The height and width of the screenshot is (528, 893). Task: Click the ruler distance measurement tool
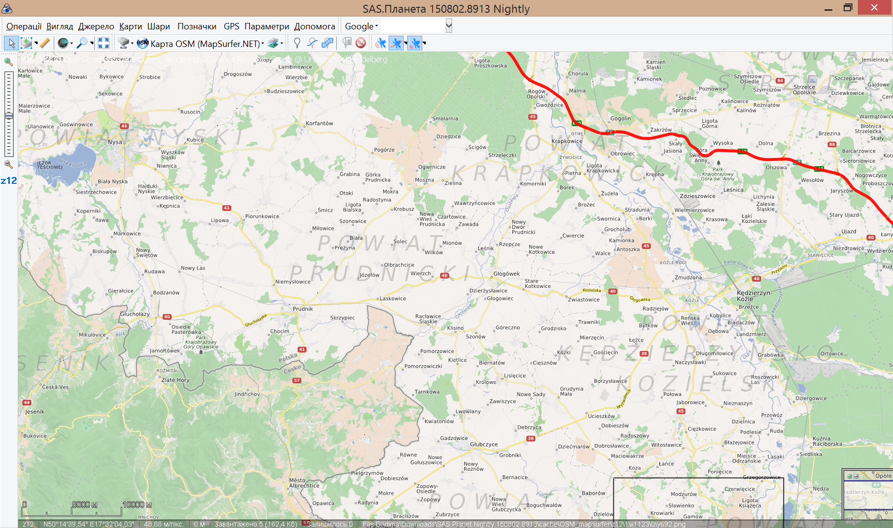(45, 44)
